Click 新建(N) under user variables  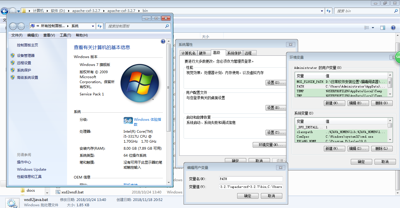tap(335, 103)
